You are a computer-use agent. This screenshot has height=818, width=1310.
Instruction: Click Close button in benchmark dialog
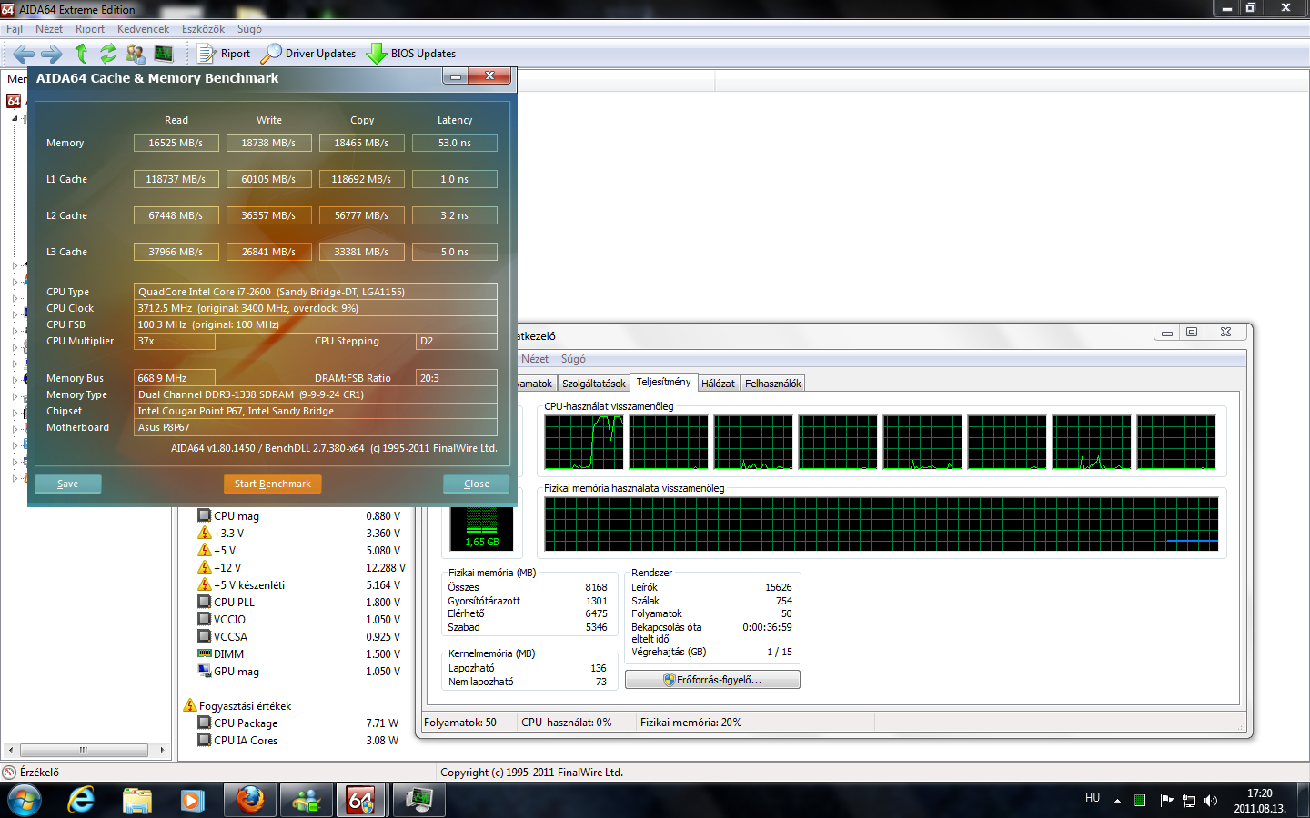pos(477,484)
